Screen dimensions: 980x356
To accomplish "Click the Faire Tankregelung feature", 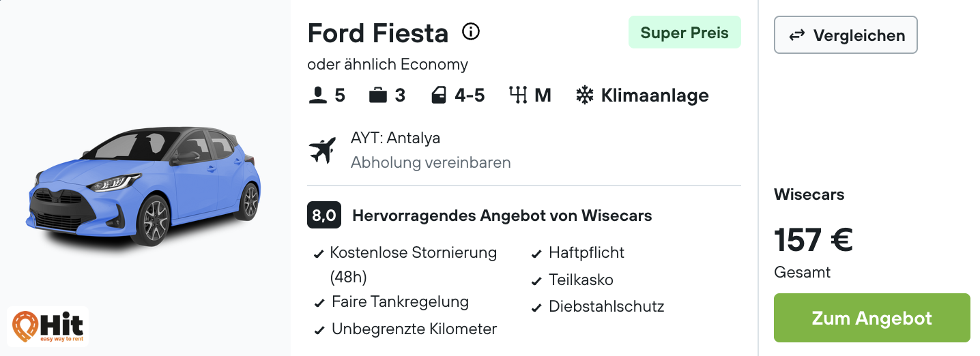I will (400, 301).
